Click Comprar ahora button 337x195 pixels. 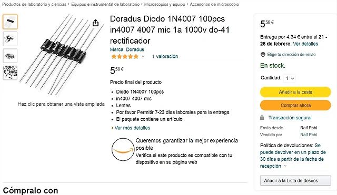[295, 105]
